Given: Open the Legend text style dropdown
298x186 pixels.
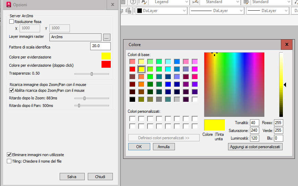Looking at the screenshot, I should point(187,2).
